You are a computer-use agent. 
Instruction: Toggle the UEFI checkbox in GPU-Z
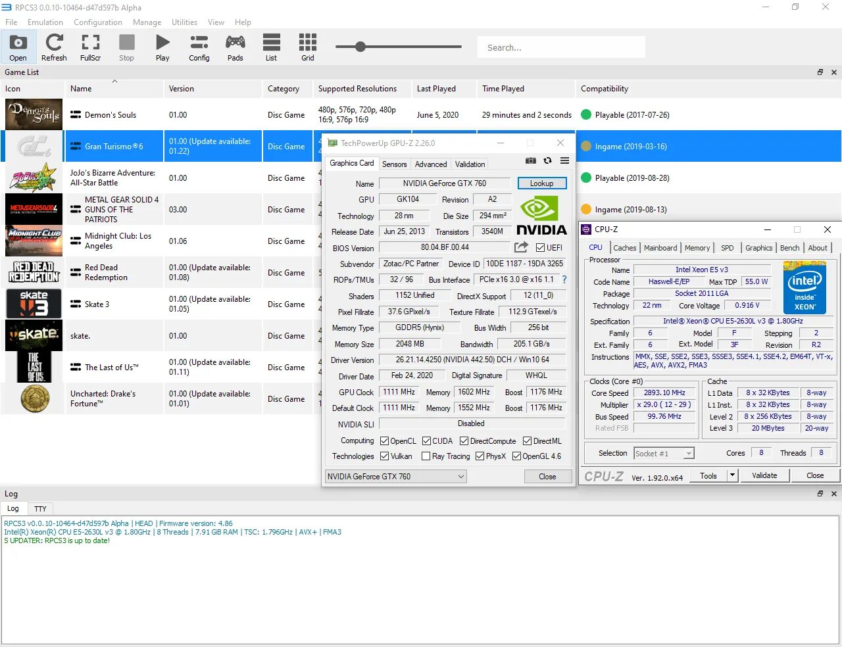[x=540, y=248]
